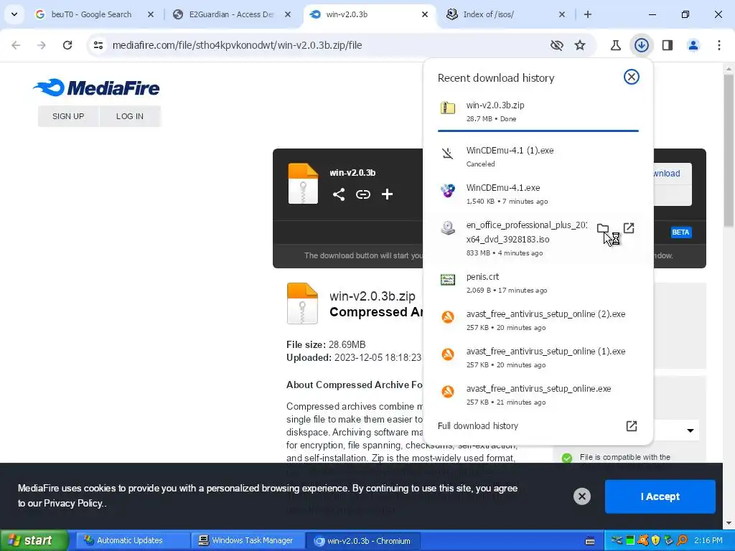Open the penis.crt download entry

(538, 283)
